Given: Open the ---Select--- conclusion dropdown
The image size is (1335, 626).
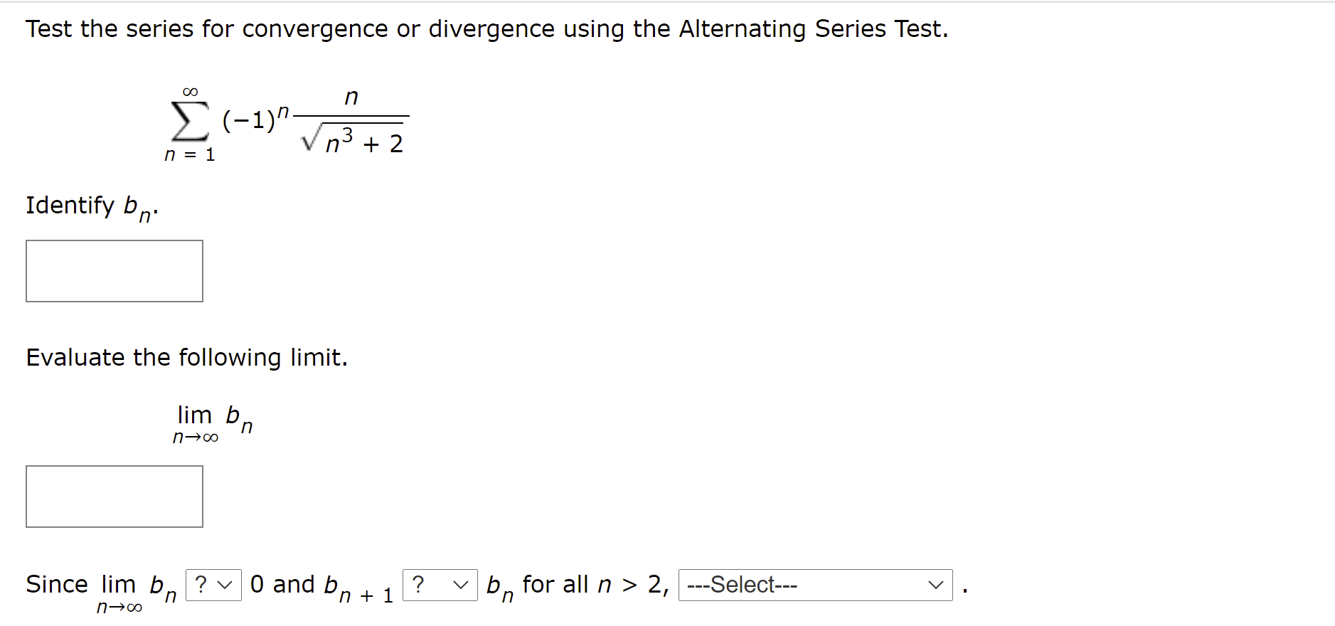Looking at the screenshot, I should (815, 585).
